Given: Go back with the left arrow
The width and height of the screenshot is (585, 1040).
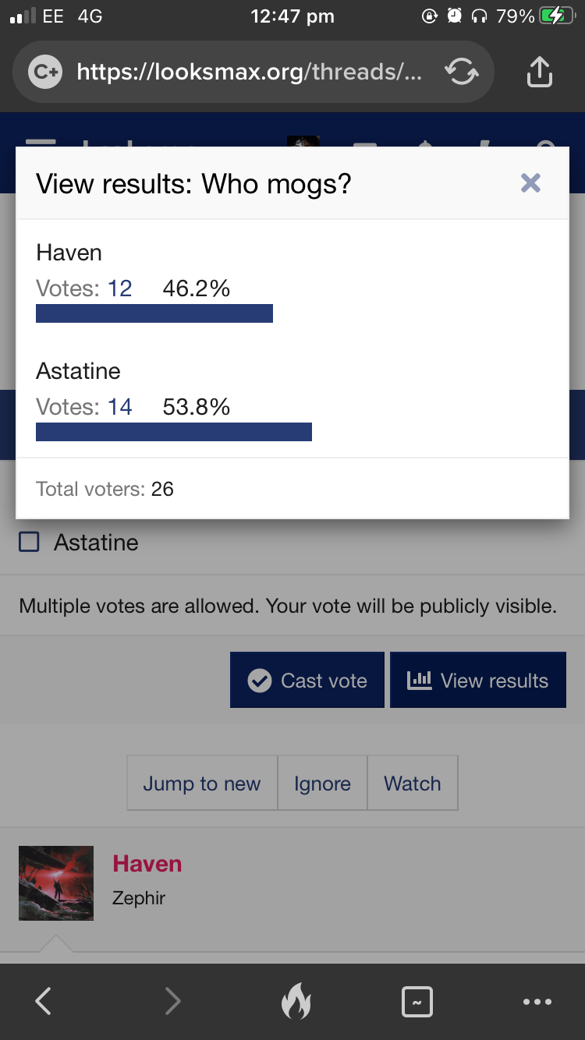Looking at the screenshot, I should (x=44, y=1001).
